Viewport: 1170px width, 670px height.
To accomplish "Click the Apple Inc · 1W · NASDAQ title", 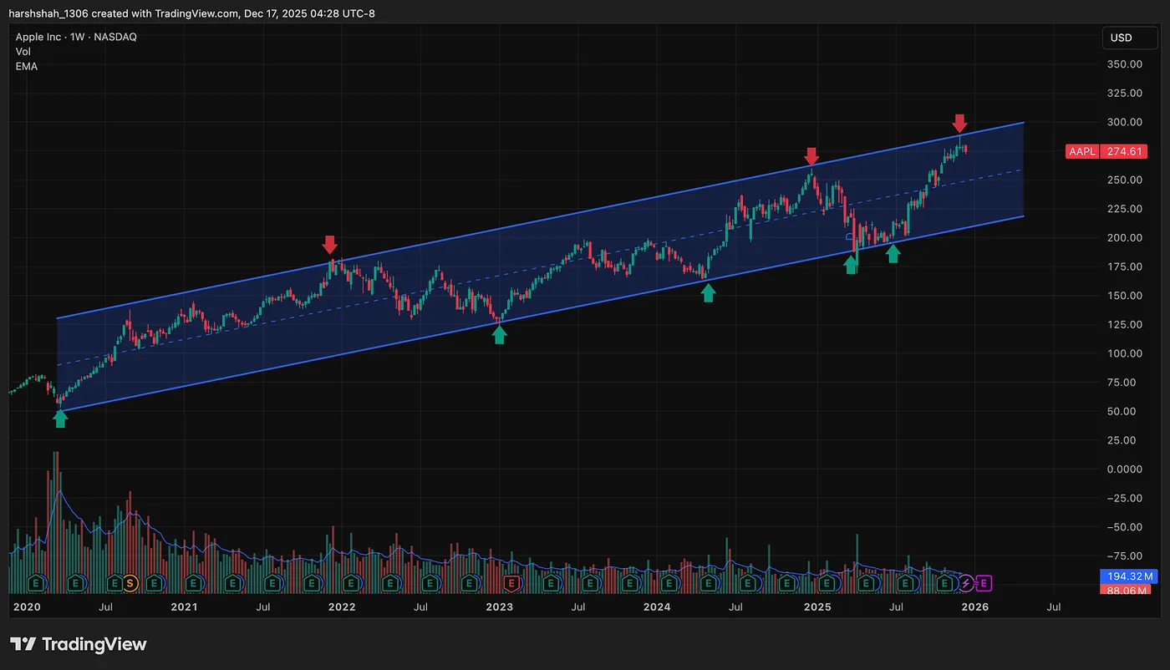I will tap(76, 37).
